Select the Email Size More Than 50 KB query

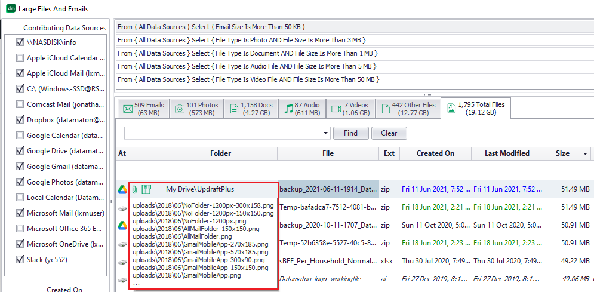click(x=355, y=27)
